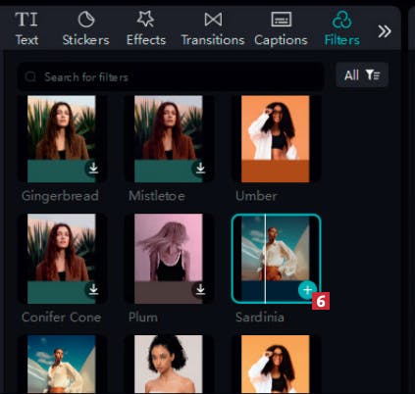Open the All filter category dropdown
Image resolution: width=415 pixels, height=394 pixels.
362,75
